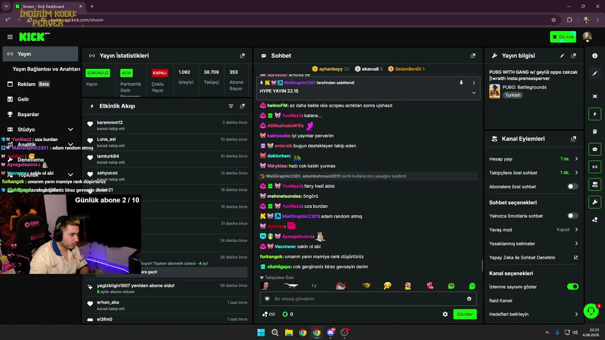This screenshot has height=340, width=605.
Task: Open Yavaş mod options arrow
Action: pos(576,230)
